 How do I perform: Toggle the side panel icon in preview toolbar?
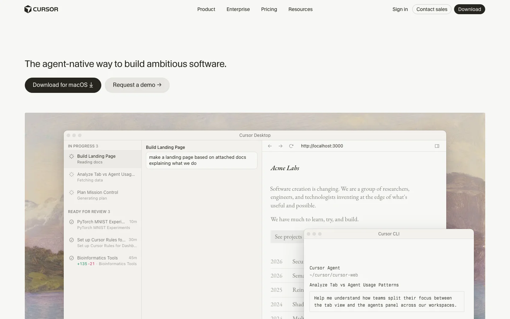pyautogui.click(x=437, y=146)
